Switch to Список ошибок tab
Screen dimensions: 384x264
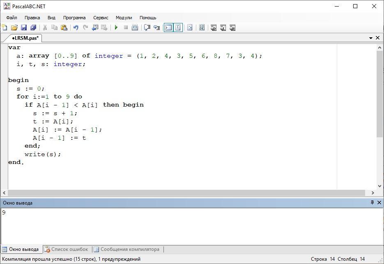(x=67, y=249)
